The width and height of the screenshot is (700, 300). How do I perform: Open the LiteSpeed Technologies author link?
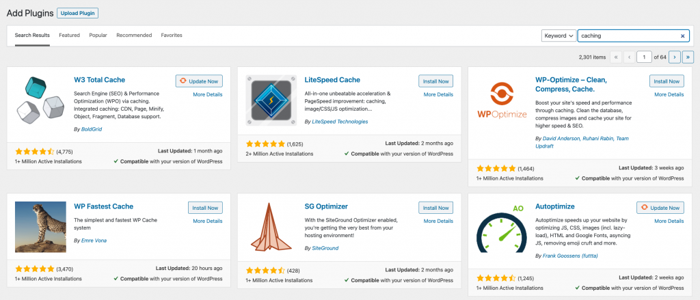[340, 122]
